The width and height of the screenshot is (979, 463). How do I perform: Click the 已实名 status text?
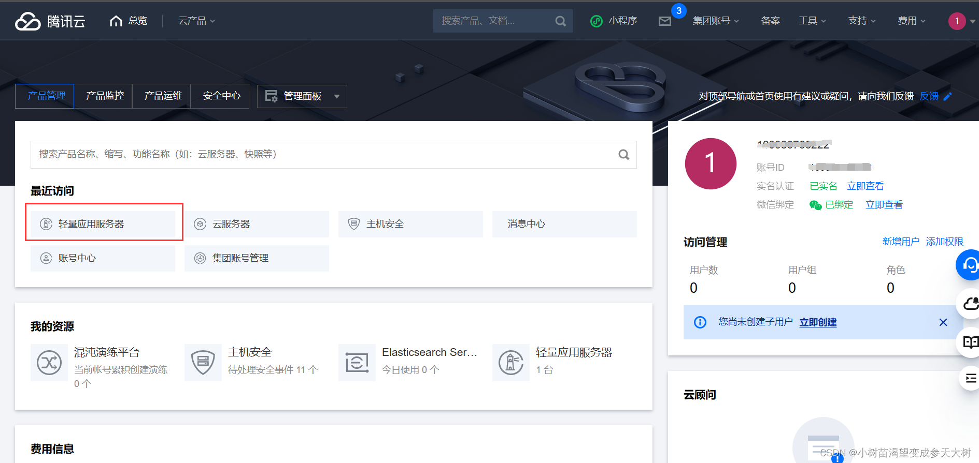(823, 186)
